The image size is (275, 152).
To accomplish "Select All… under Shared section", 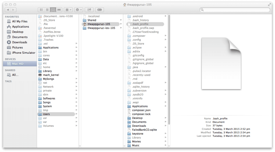I will [13, 75].
